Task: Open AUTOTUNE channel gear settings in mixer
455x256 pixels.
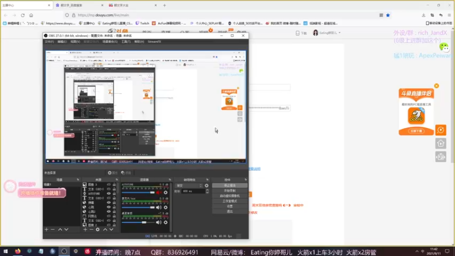Action: tap(166, 192)
